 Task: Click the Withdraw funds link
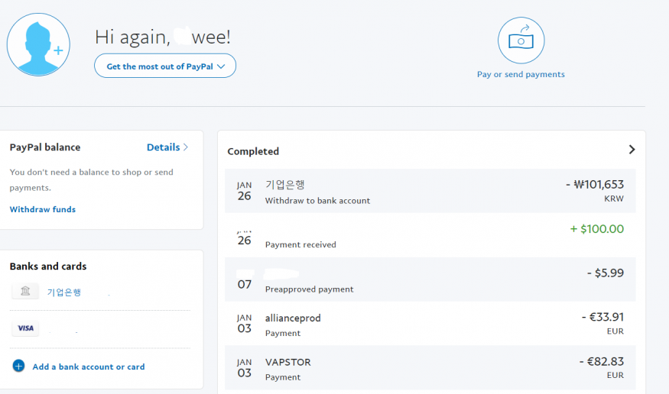click(43, 209)
